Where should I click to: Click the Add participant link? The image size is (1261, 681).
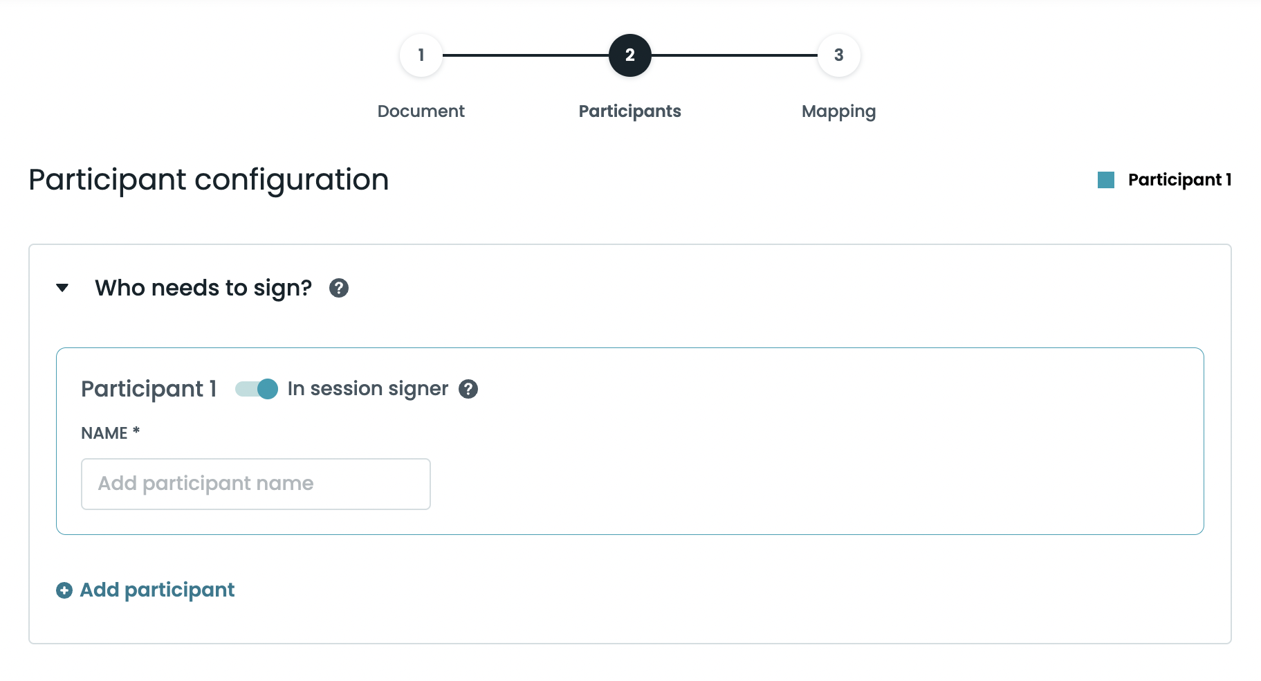tap(156, 590)
